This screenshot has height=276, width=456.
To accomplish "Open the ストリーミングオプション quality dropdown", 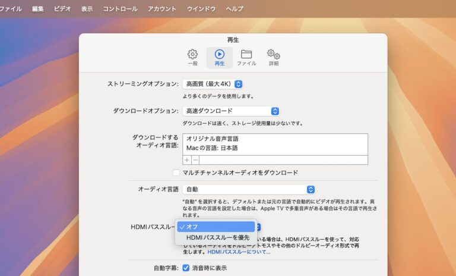I will (x=213, y=84).
